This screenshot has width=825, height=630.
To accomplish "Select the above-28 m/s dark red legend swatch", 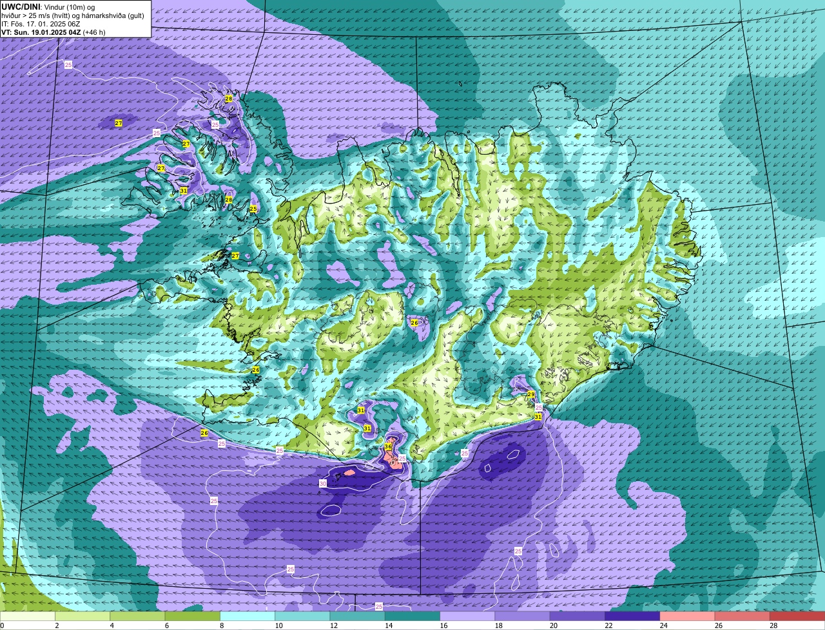I will (x=797, y=616).
